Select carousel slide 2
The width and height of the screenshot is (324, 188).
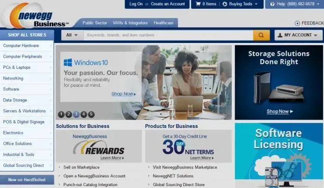pyautogui.click(x=69, y=114)
